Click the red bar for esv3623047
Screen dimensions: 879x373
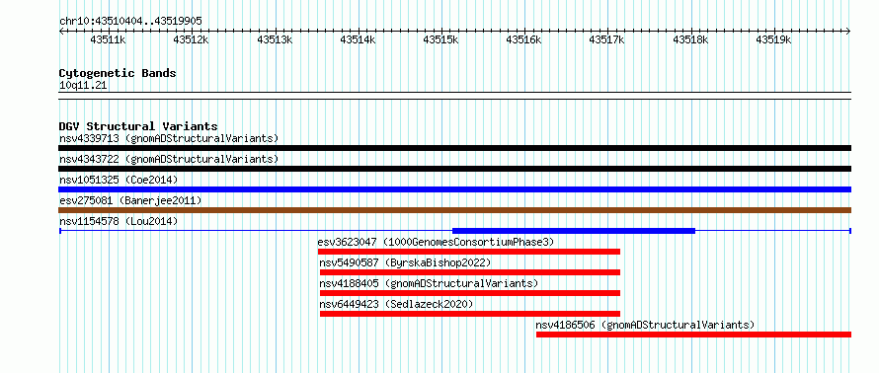pos(469,252)
